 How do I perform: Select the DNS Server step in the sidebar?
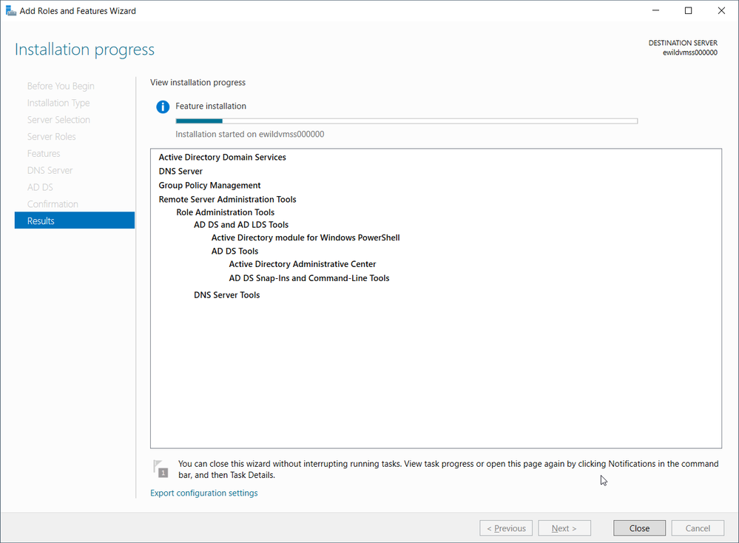point(50,171)
